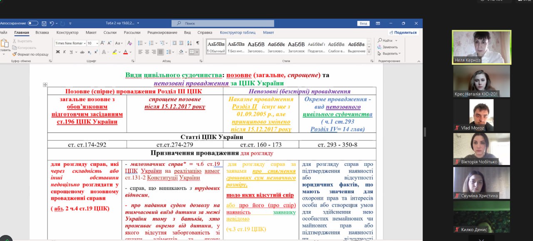Viewport: 533px width, 241px height.
Task: Click the strikethrough text icon
Action: coord(82,52)
